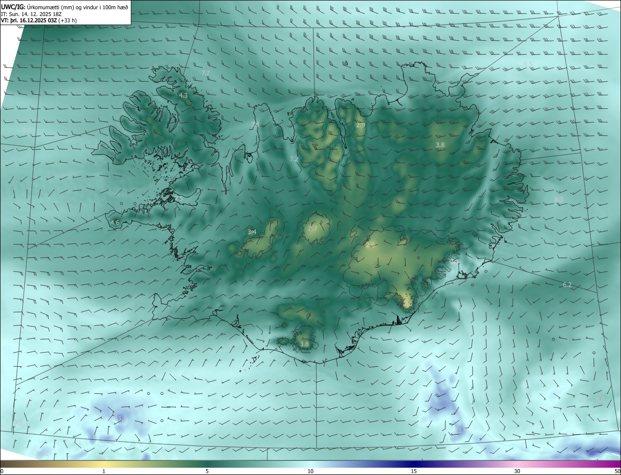The image size is (621, 475).
Task: Click the 0 tick on the colour scale
Action: (x=2, y=471)
